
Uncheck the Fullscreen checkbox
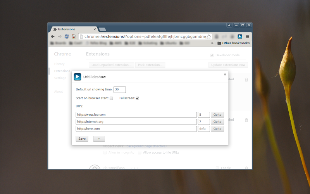coord(138,98)
